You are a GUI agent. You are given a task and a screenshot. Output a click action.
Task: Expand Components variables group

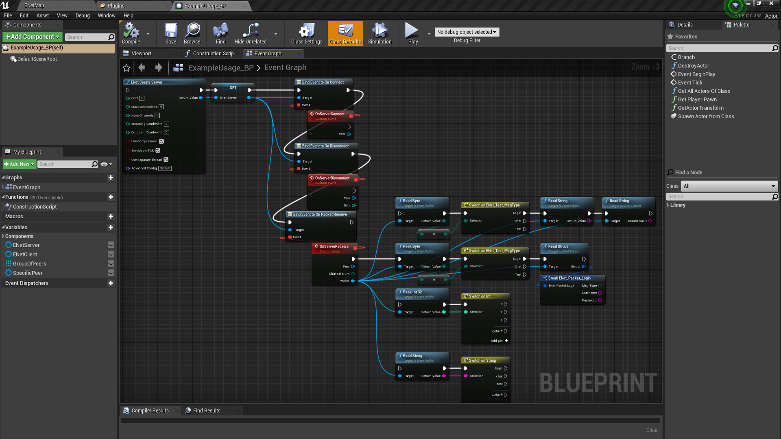[3, 237]
